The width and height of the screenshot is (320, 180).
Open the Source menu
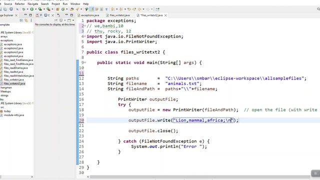pyautogui.click(x=8, y=4)
